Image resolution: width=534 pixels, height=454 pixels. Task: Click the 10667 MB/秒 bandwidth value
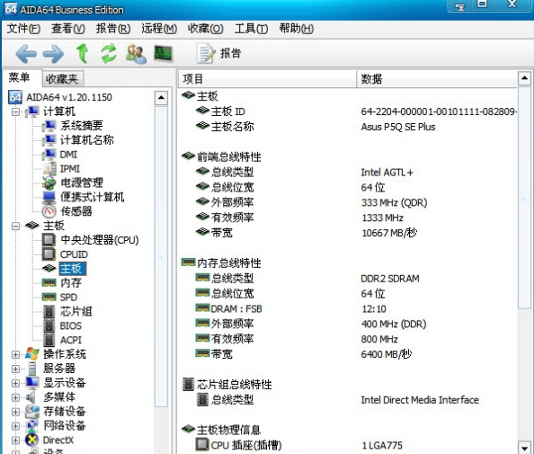coord(389,233)
